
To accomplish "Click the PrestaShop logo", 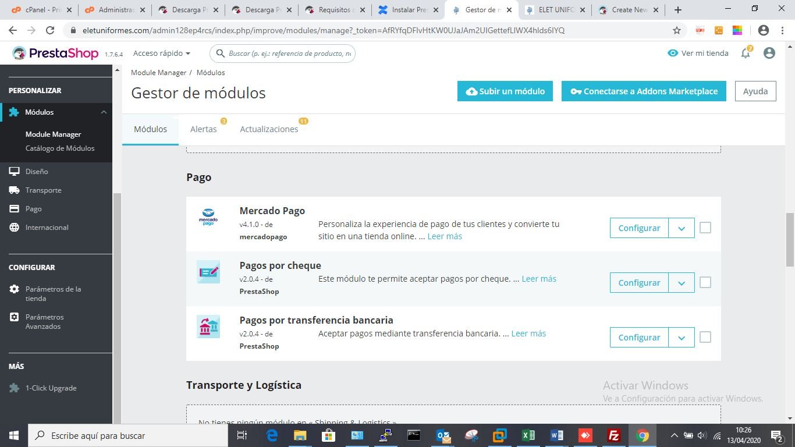I will tap(55, 53).
